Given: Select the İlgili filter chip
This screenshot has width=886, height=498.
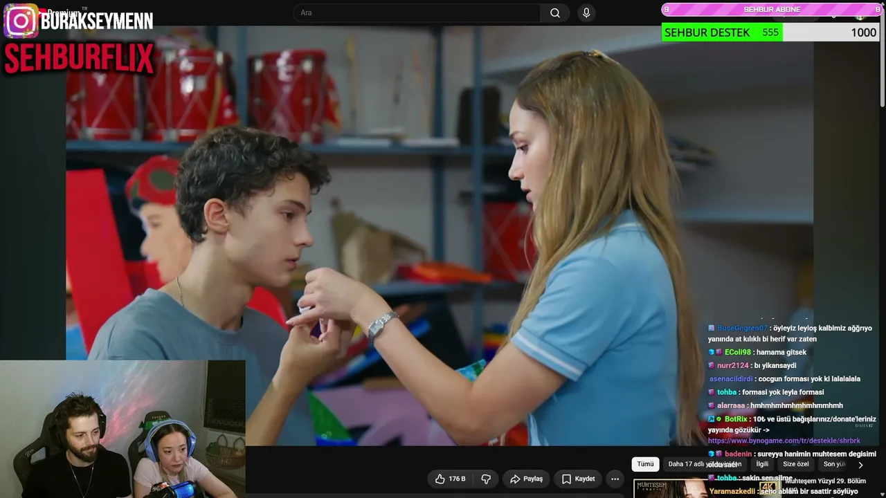Looking at the screenshot, I should point(762,464).
